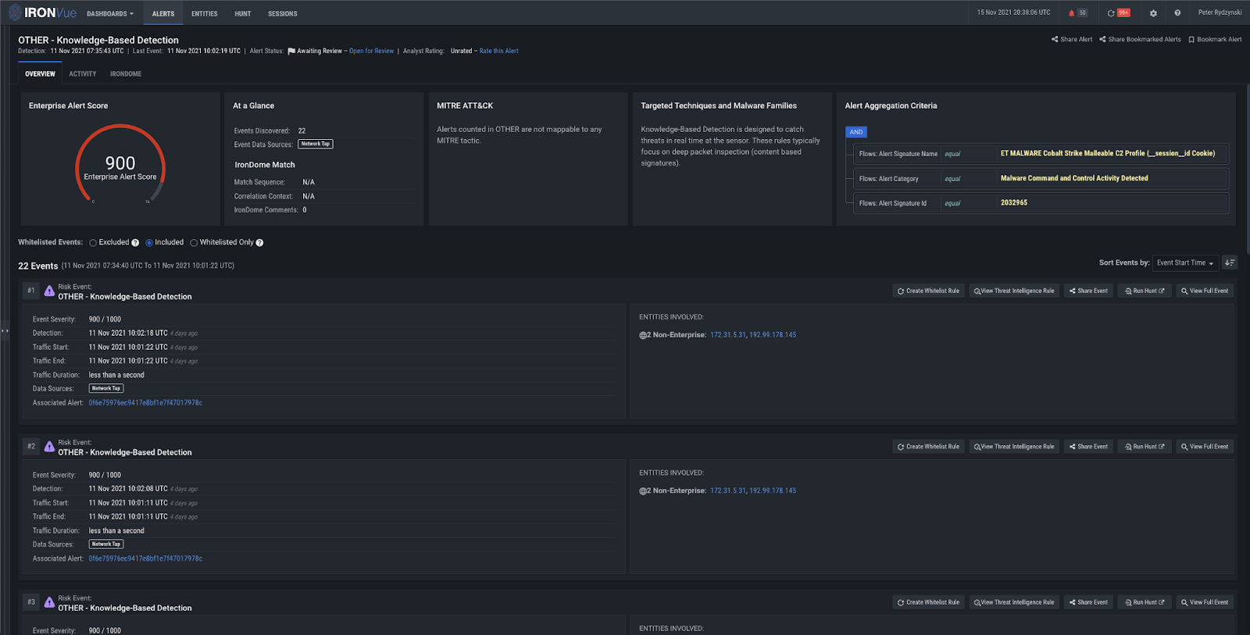Viewport: 1250px width, 635px height.
Task: Expand the collapsed left side panel handle
Action: [x=5, y=330]
